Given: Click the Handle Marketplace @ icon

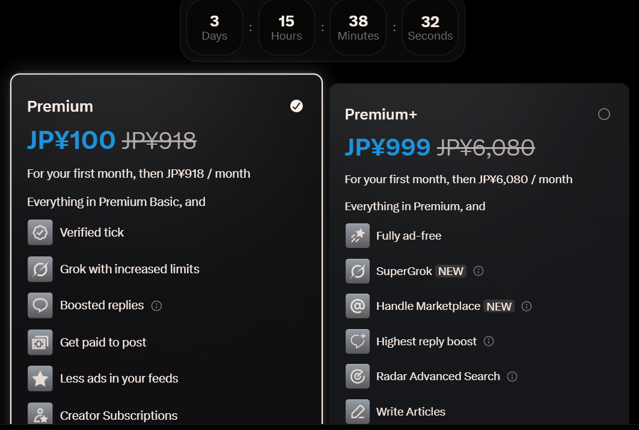Looking at the screenshot, I should (x=358, y=306).
